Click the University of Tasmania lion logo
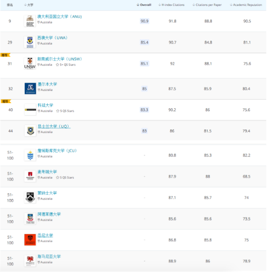The height and width of the screenshot is (272, 267). [30, 261]
